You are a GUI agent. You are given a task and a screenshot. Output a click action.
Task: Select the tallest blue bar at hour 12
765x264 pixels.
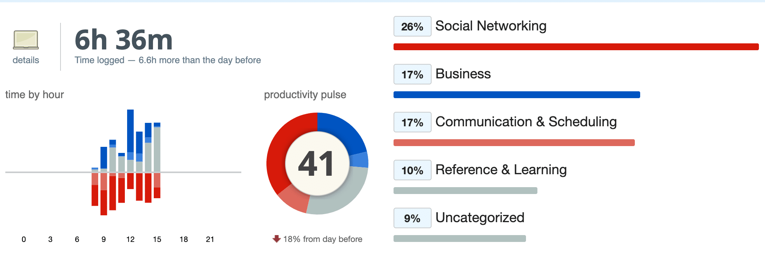click(130, 131)
